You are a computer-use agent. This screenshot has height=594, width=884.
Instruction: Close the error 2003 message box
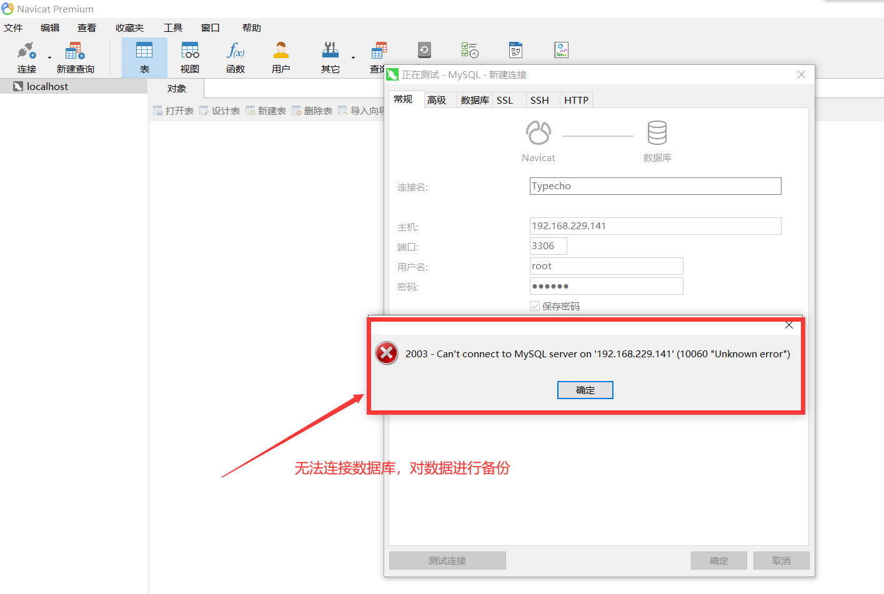(789, 325)
